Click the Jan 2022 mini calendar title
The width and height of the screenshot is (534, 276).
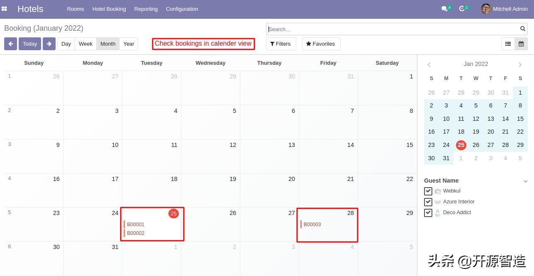tap(475, 64)
